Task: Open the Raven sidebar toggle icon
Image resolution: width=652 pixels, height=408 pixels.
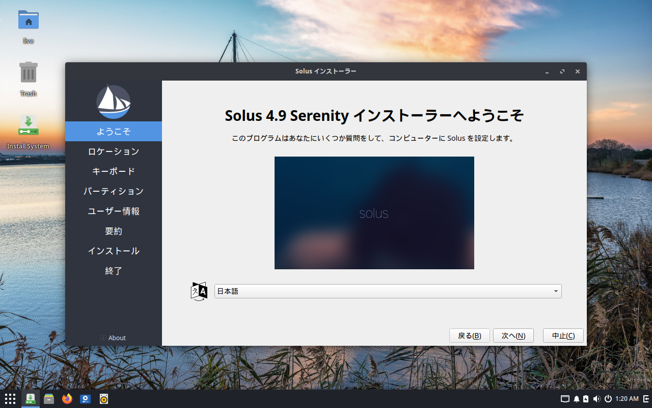Action: pos(646,399)
